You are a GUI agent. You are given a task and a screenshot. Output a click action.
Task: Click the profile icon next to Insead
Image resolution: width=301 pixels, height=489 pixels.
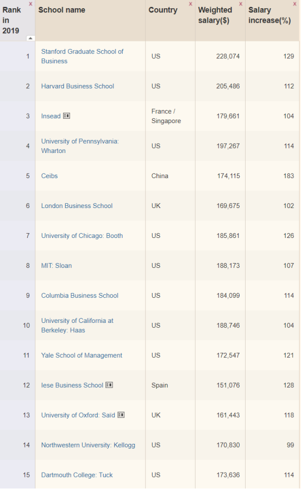(x=67, y=115)
